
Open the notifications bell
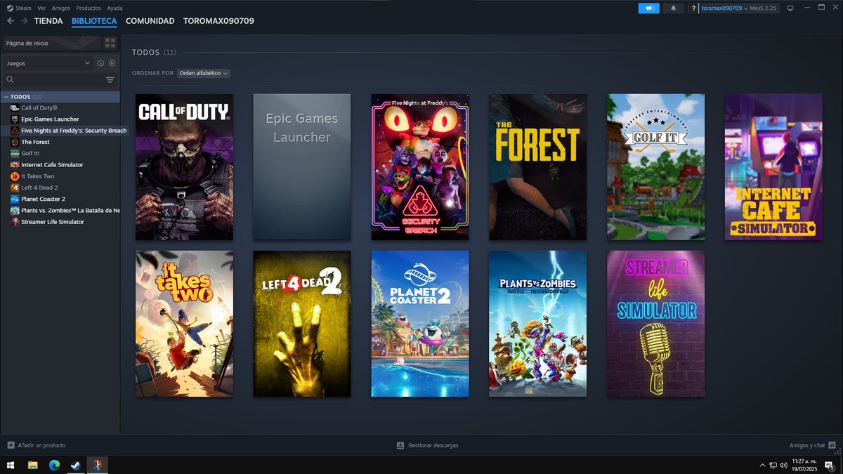pyautogui.click(x=673, y=8)
